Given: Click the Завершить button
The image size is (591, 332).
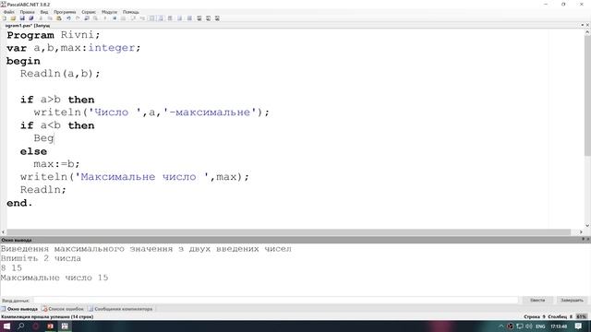Looking at the screenshot, I should 572,301.
